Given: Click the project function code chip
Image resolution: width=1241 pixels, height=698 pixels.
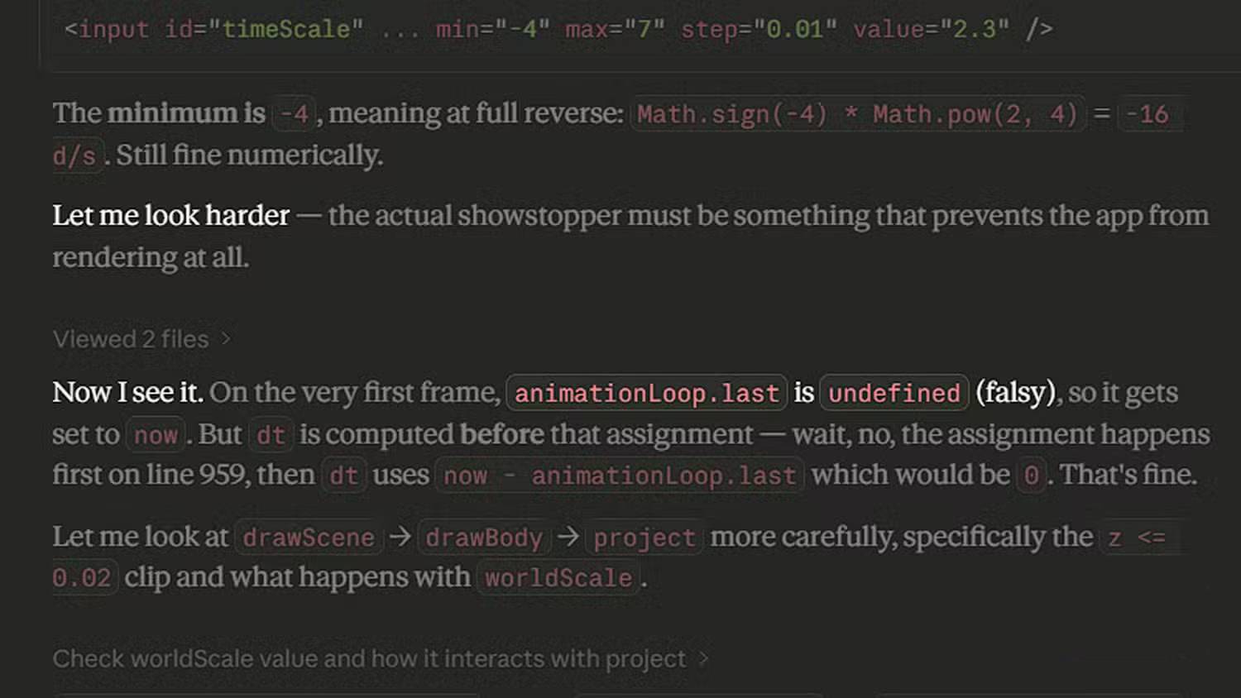Looking at the screenshot, I should 644,538.
